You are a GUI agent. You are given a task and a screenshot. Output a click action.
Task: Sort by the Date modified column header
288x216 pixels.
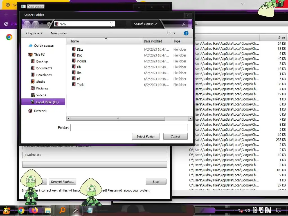point(157,41)
